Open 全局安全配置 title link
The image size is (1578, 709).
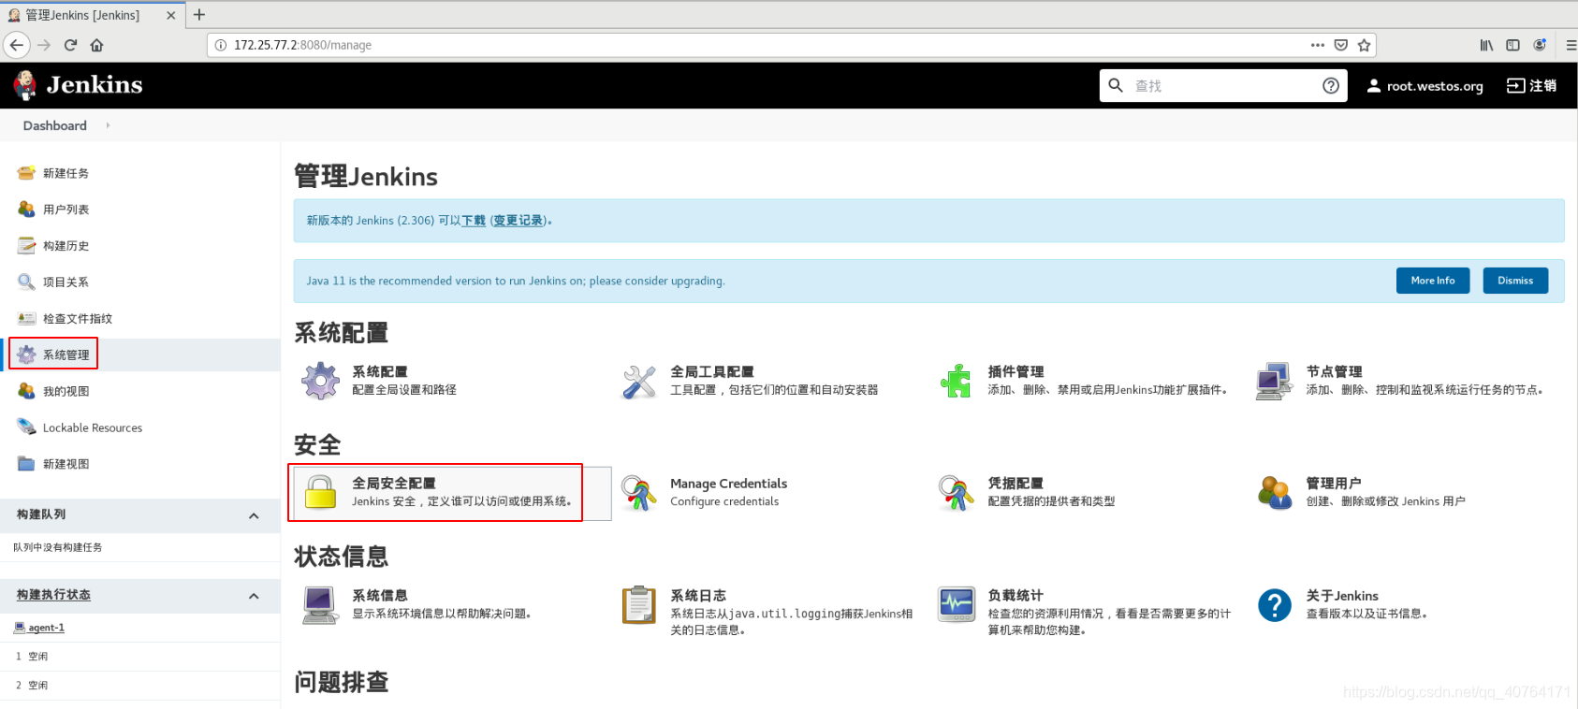coord(394,483)
